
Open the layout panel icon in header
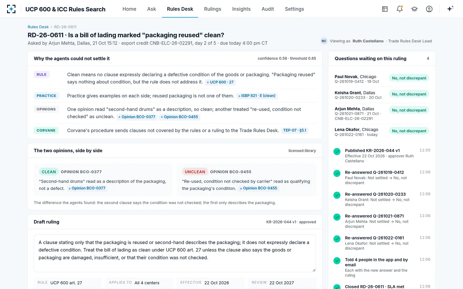click(385, 9)
